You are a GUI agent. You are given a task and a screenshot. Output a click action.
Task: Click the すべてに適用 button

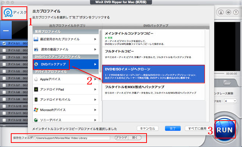197,128
